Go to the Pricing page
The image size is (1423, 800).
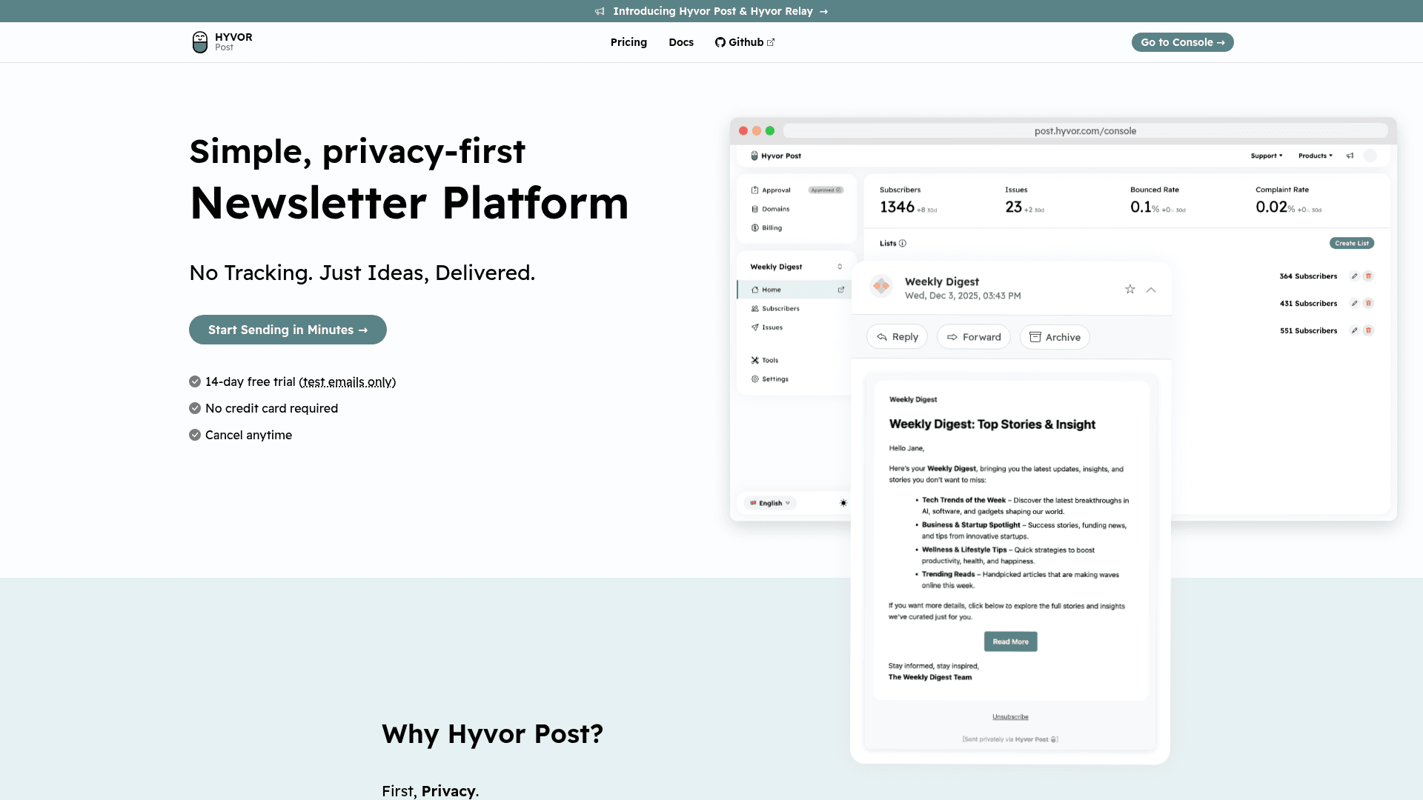point(628,42)
